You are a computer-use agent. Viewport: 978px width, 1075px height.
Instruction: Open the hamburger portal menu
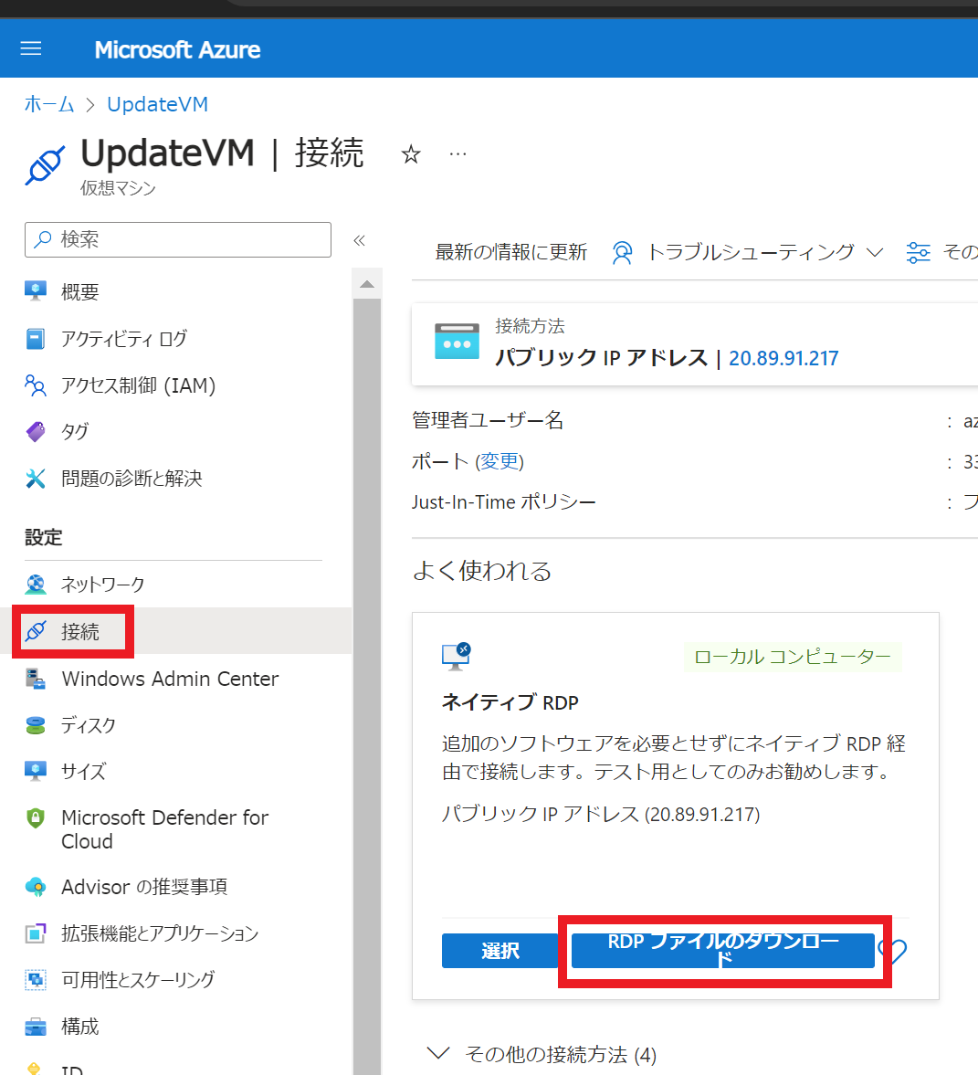click(x=31, y=48)
